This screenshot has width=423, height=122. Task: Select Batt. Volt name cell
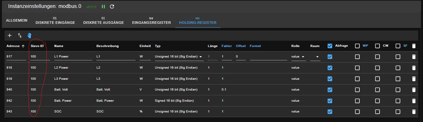pyautogui.click(x=61, y=90)
